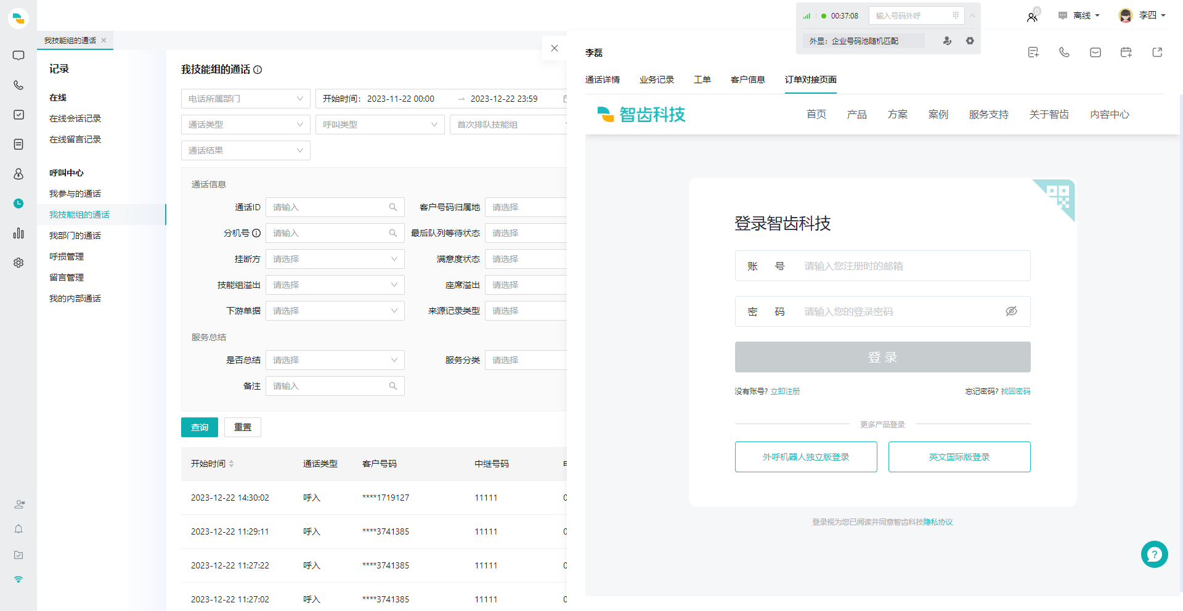The image size is (1183, 611).
Task: Click the info icon beside 我技能组的通话 title
Action: coord(258,70)
